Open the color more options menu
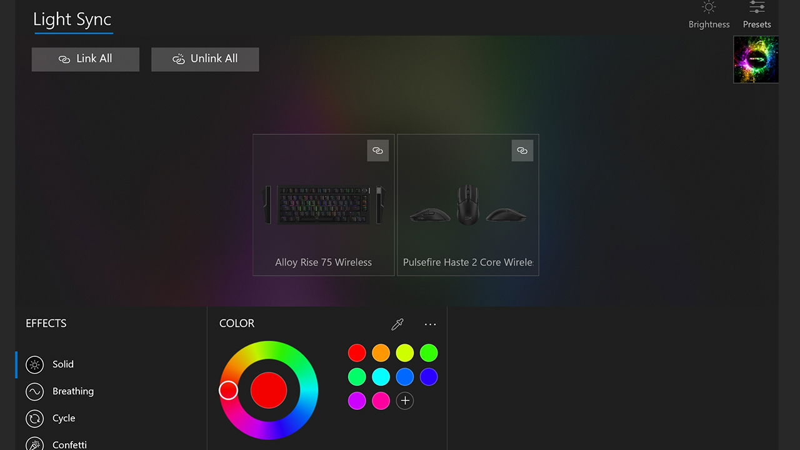The height and width of the screenshot is (450, 800). pyautogui.click(x=430, y=324)
